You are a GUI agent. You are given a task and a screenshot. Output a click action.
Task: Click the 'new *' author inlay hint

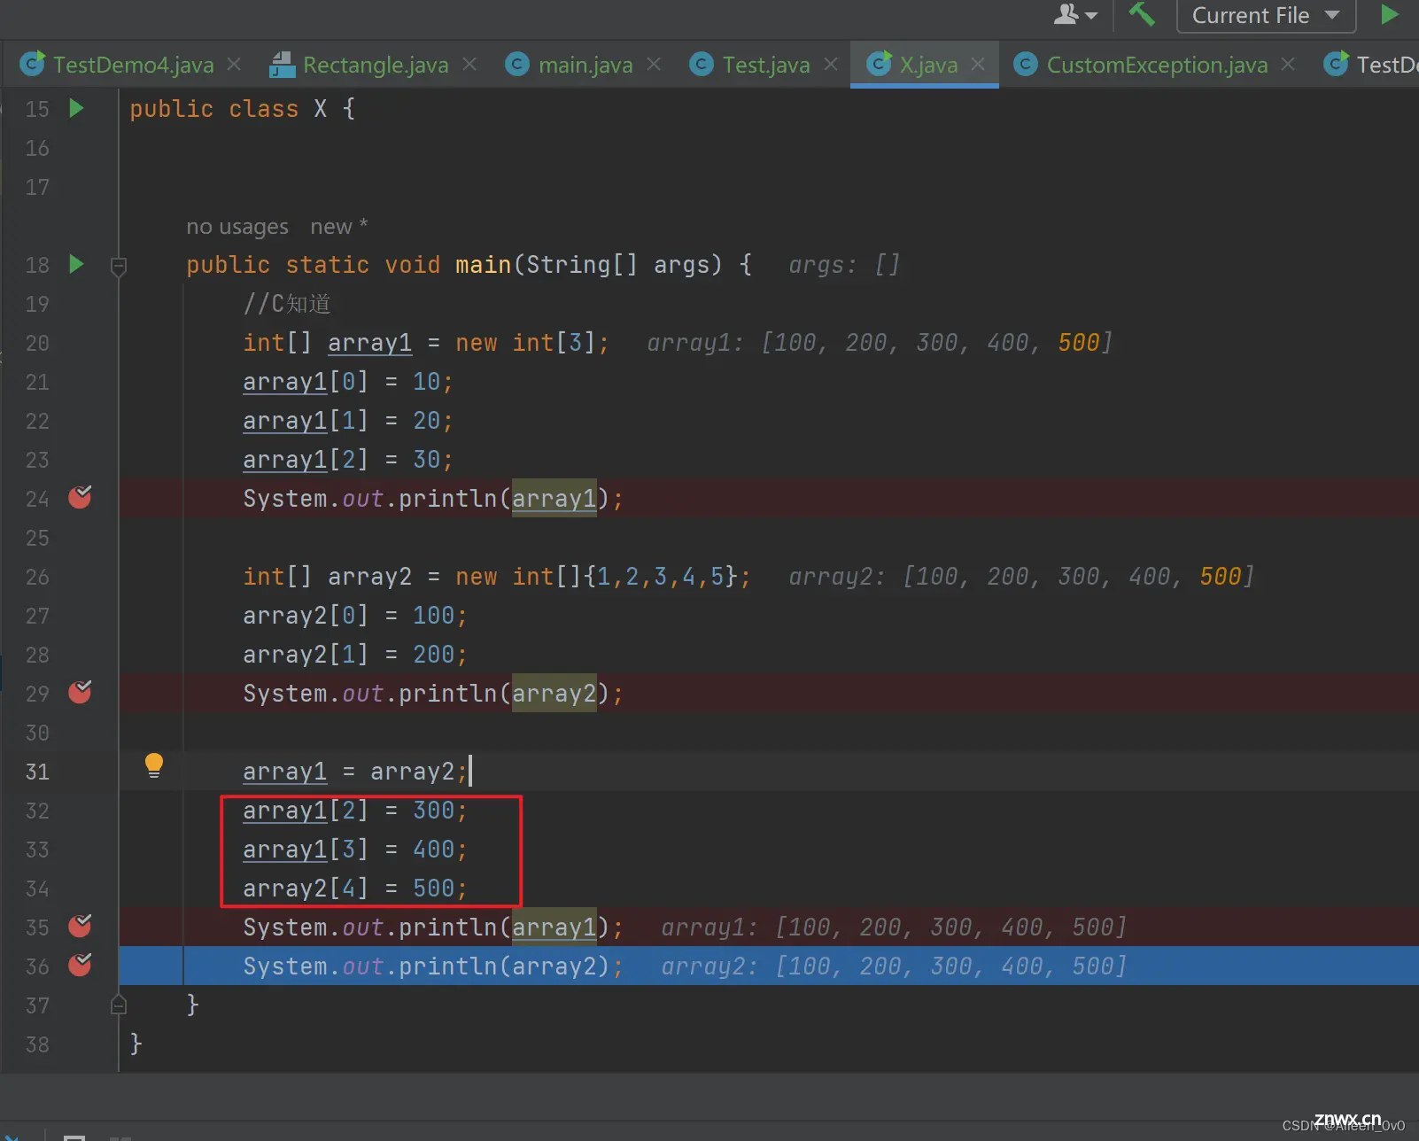[x=338, y=227]
